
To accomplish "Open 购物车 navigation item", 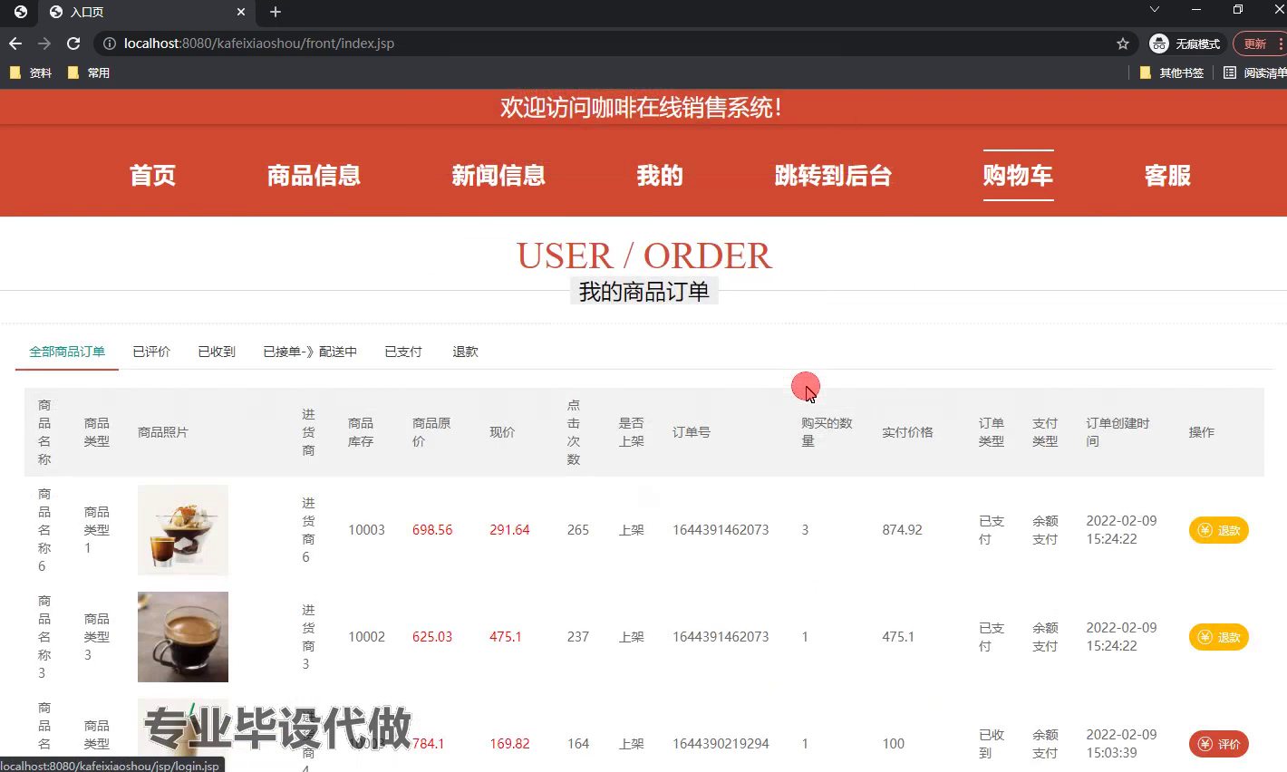I will [x=1018, y=176].
